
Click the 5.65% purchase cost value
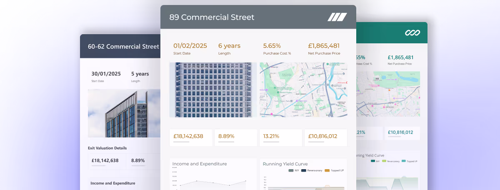[272, 46]
